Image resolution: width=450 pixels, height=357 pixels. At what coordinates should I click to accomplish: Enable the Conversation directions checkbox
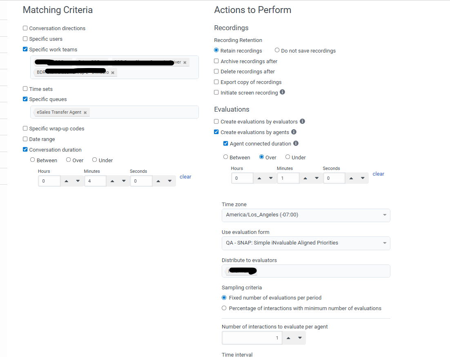click(25, 28)
